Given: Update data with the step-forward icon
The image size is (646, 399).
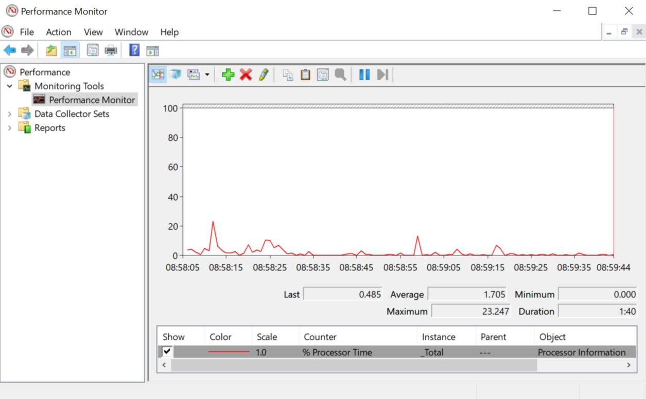Looking at the screenshot, I should [x=382, y=74].
